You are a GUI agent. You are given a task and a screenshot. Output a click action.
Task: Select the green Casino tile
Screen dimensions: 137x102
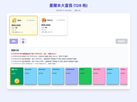[x=85, y=76]
